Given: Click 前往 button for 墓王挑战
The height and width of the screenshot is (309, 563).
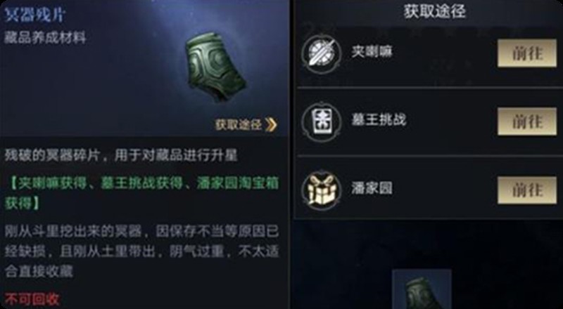Looking at the screenshot, I should click(x=526, y=121).
